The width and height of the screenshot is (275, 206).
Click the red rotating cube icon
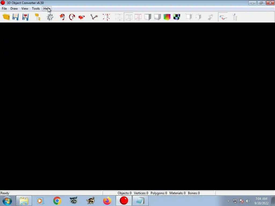point(72,17)
